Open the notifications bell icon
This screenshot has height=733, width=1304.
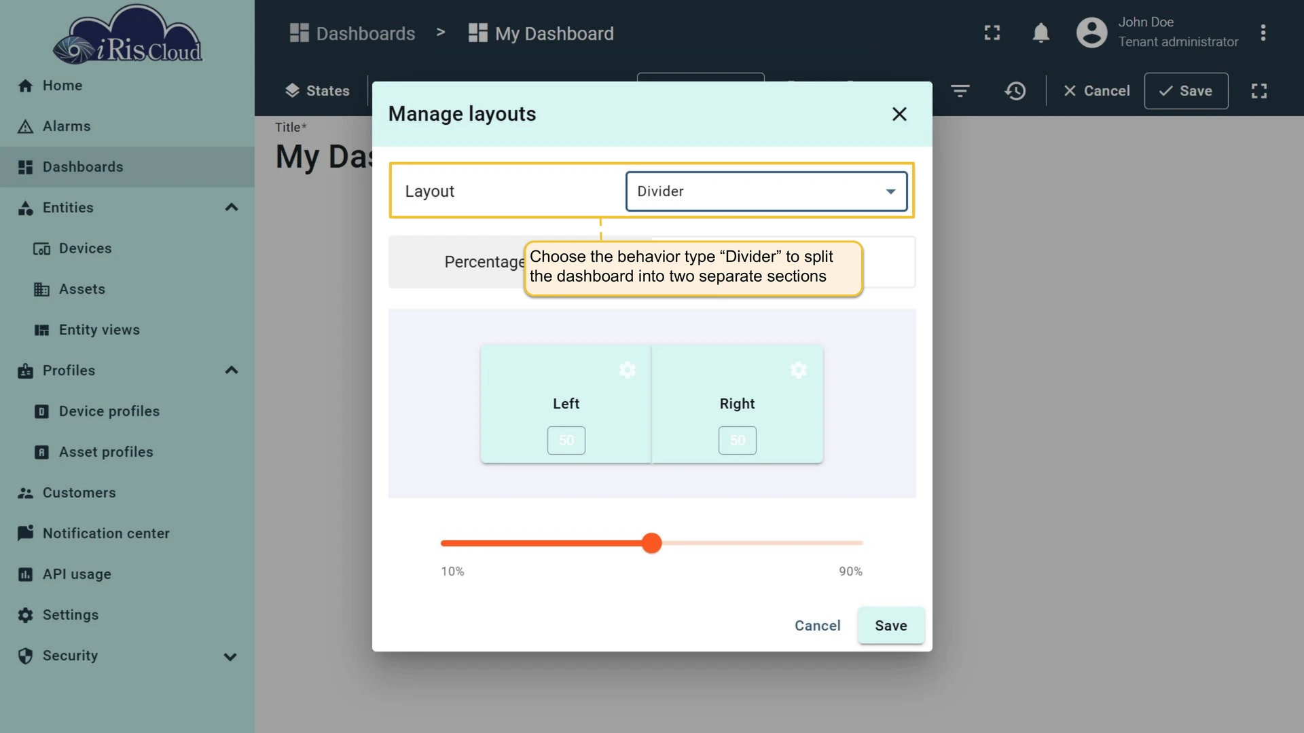(1040, 33)
